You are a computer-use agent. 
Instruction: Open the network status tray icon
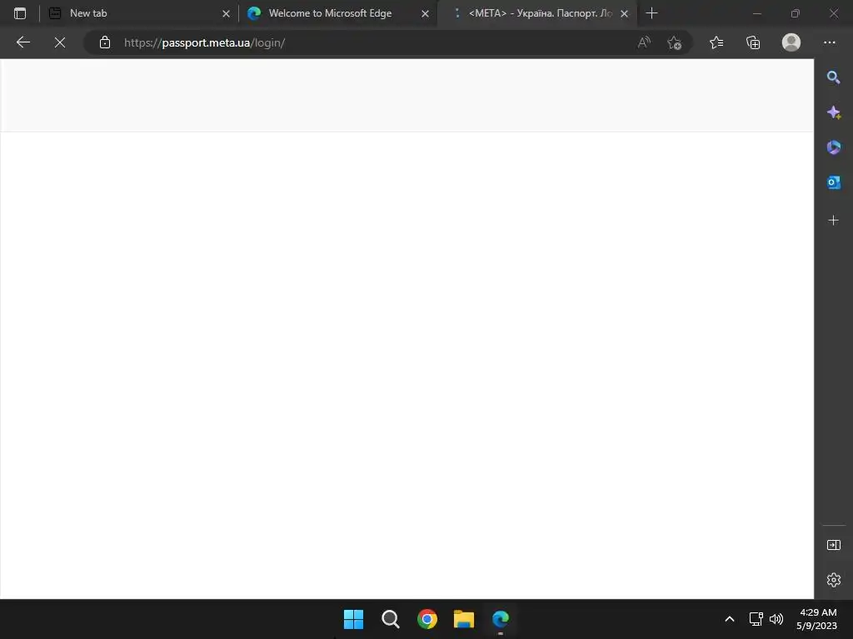[756, 619]
